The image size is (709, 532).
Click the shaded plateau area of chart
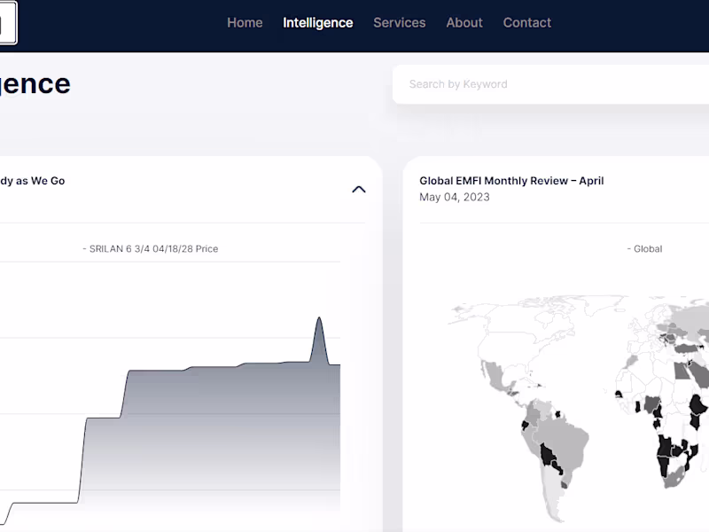(222, 426)
